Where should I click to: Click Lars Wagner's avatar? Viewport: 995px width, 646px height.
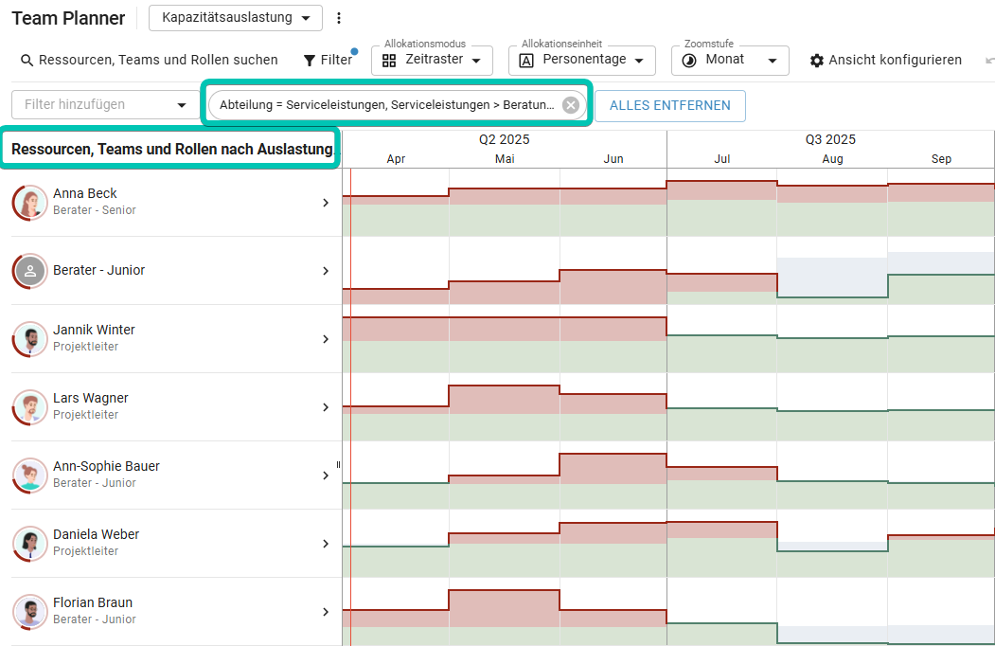click(30, 407)
